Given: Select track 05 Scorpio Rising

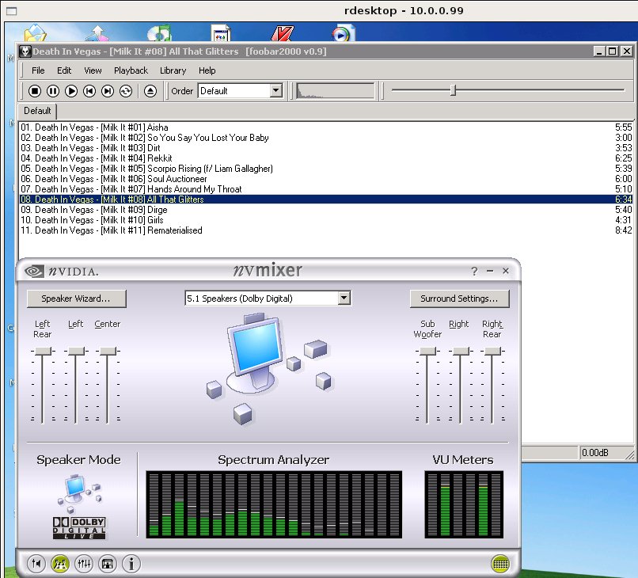Looking at the screenshot, I should [x=326, y=169].
